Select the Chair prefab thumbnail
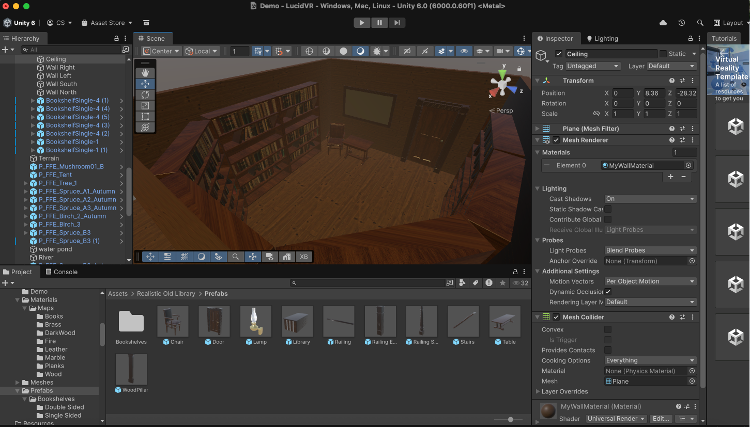This screenshot has height=427, width=750. pos(173,320)
